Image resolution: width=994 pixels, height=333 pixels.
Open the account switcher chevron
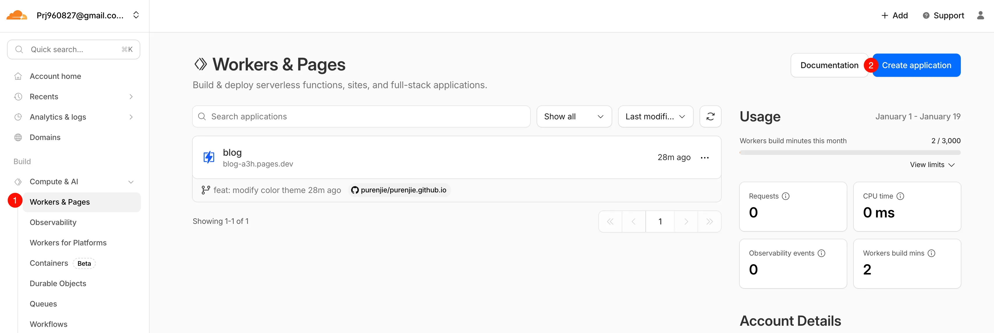point(136,15)
